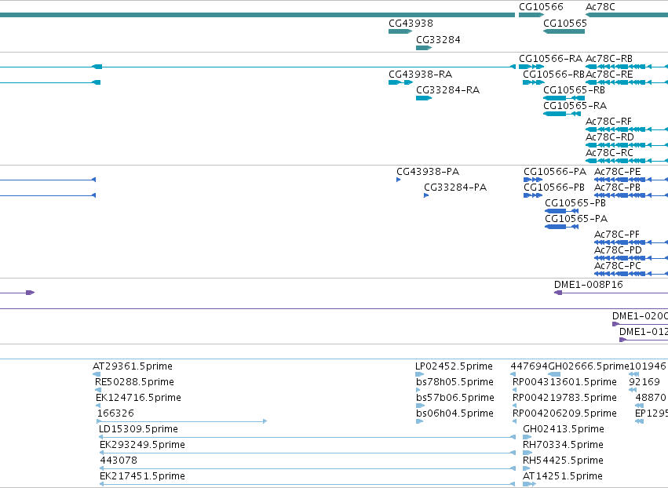Open the Ac78C-PD protein label

click(618, 251)
